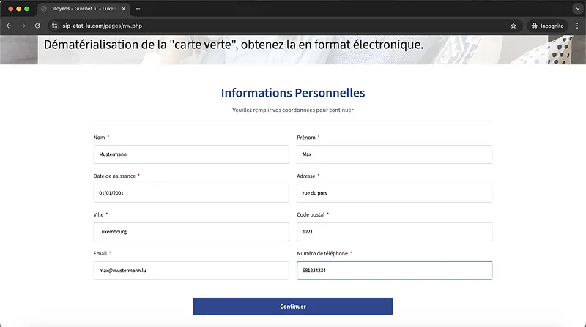This screenshot has height=327, width=586.
Task: Submit the form with Continuer button
Action: tap(292, 307)
